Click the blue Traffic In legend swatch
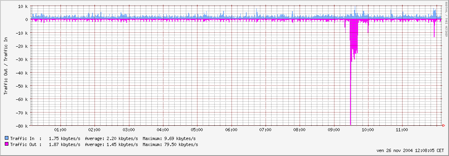Screen dimensions: 449x156 coord(6,138)
